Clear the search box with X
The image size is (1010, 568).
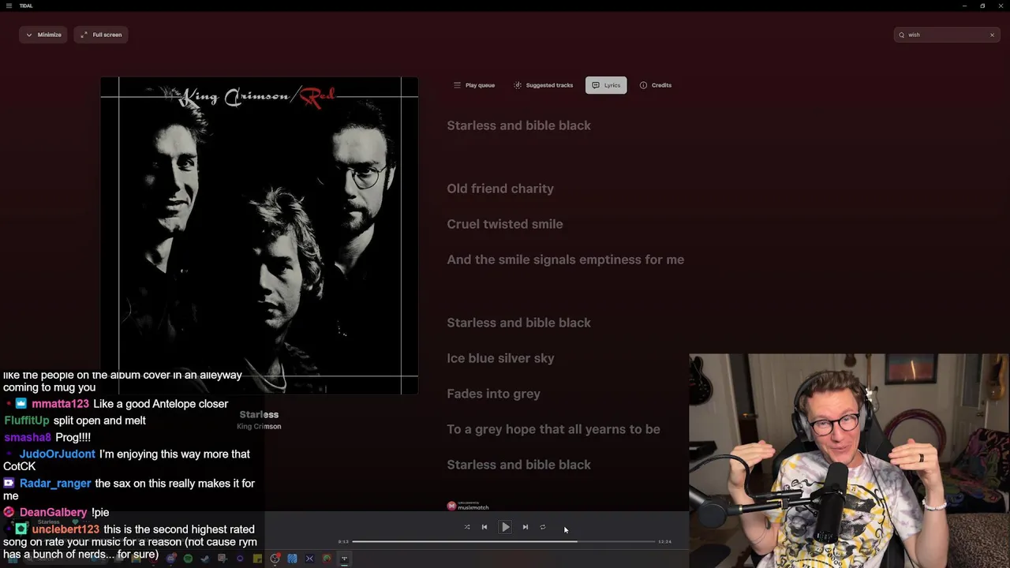click(x=992, y=35)
